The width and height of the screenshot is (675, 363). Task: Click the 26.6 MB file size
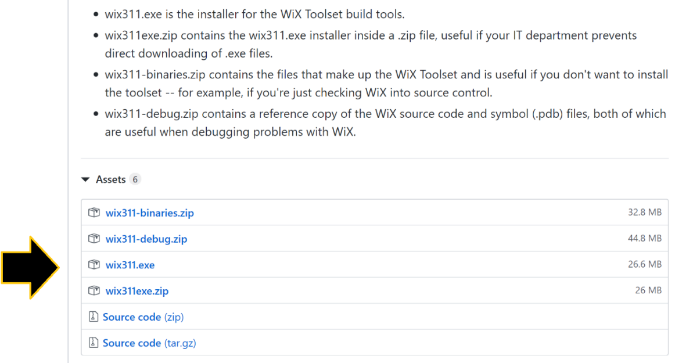point(644,264)
